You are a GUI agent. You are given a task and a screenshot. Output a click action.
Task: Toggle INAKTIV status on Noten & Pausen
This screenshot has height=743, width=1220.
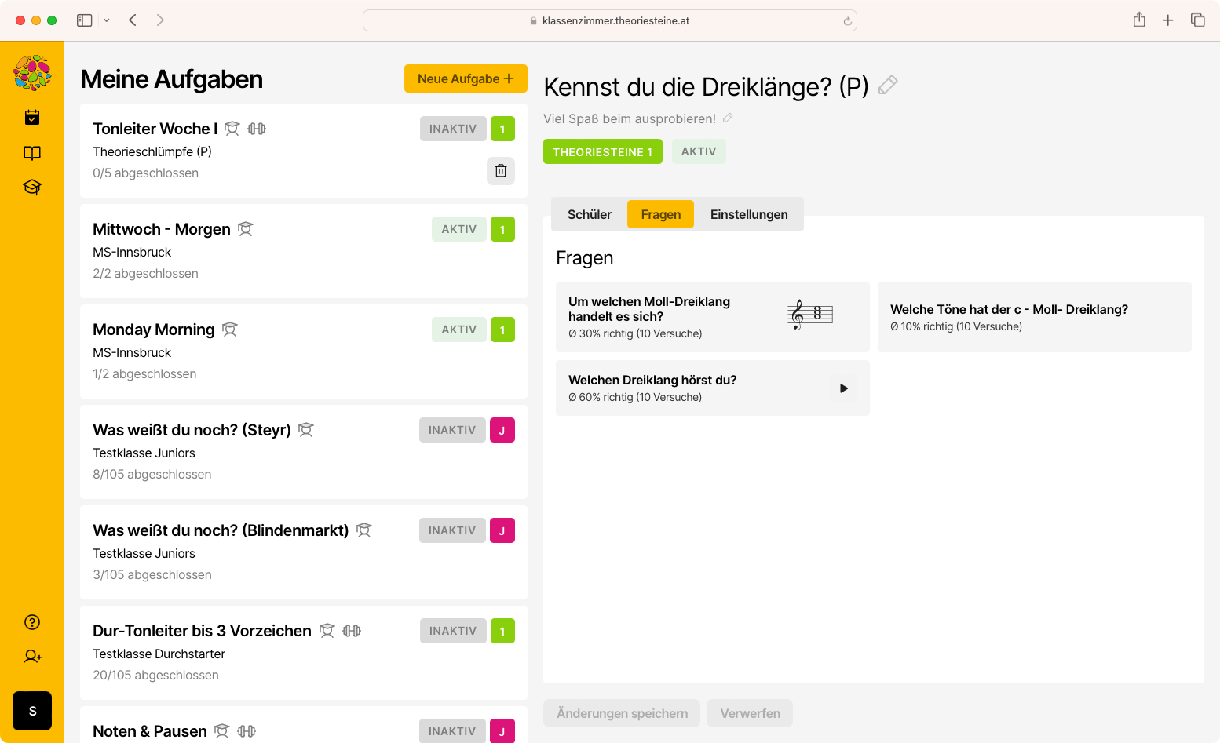click(452, 731)
